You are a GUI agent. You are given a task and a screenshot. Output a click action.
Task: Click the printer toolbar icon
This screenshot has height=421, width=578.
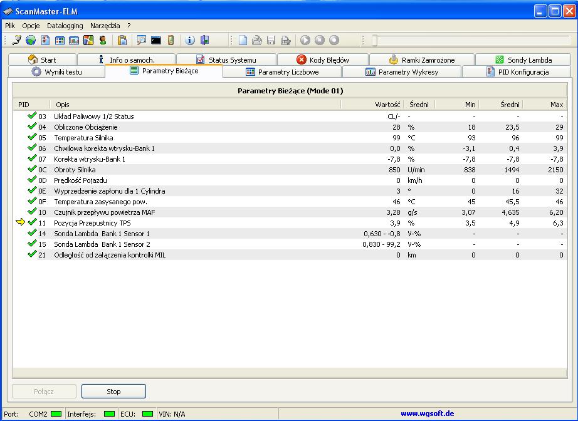286,40
